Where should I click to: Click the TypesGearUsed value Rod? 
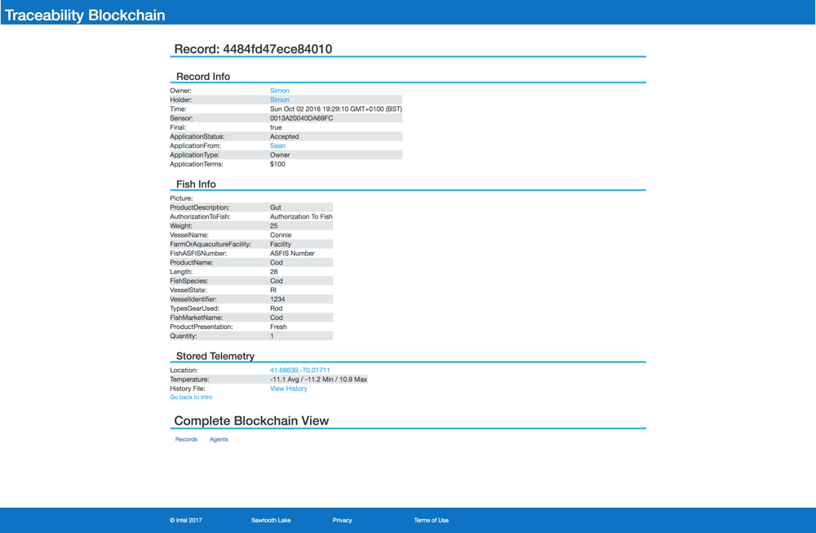[277, 309]
